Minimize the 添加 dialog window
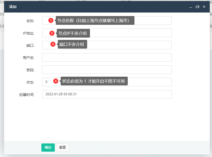This screenshot has height=157, width=212. pyautogui.click(x=191, y=7)
